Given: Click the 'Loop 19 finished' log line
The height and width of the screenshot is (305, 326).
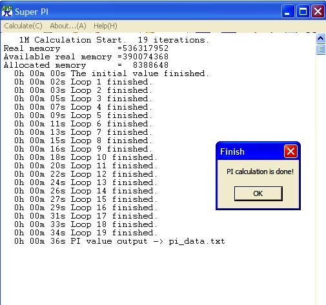Looking at the screenshot, I should 86,233.
